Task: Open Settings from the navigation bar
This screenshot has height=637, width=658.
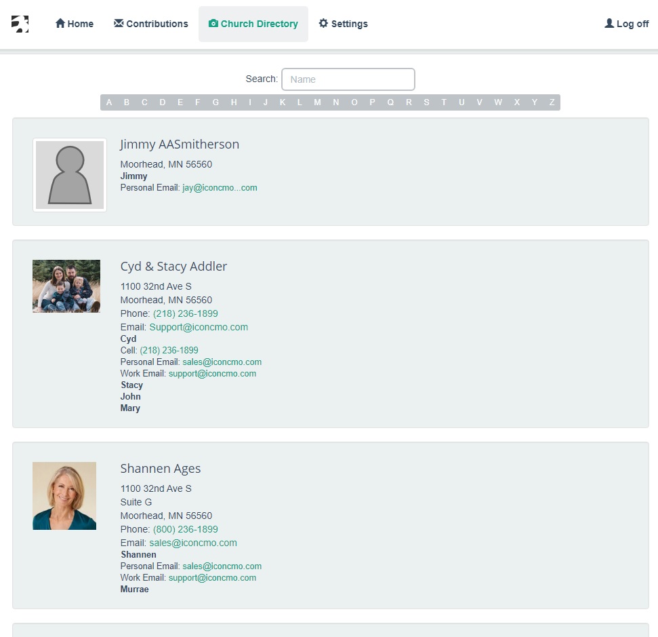Action: pyautogui.click(x=344, y=24)
